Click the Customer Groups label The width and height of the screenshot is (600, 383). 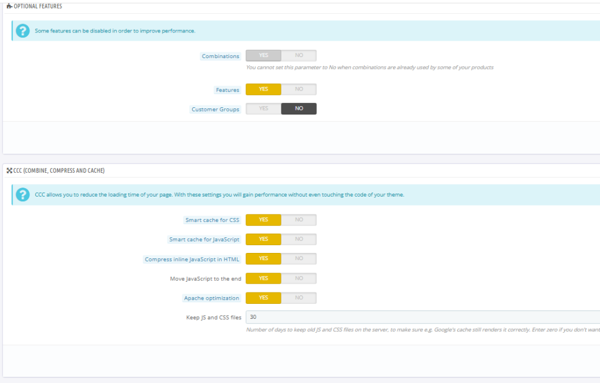pyautogui.click(x=215, y=110)
